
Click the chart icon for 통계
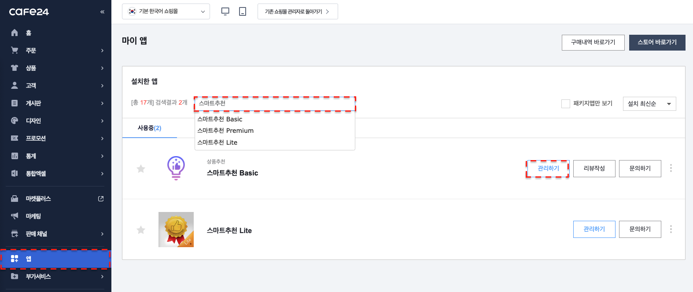pos(15,156)
